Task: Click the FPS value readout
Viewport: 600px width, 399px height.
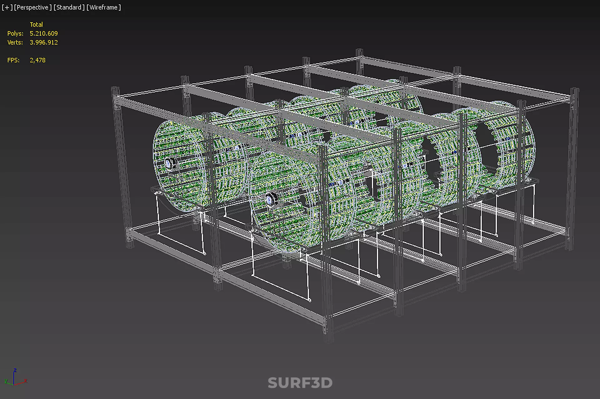Action: point(37,60)
